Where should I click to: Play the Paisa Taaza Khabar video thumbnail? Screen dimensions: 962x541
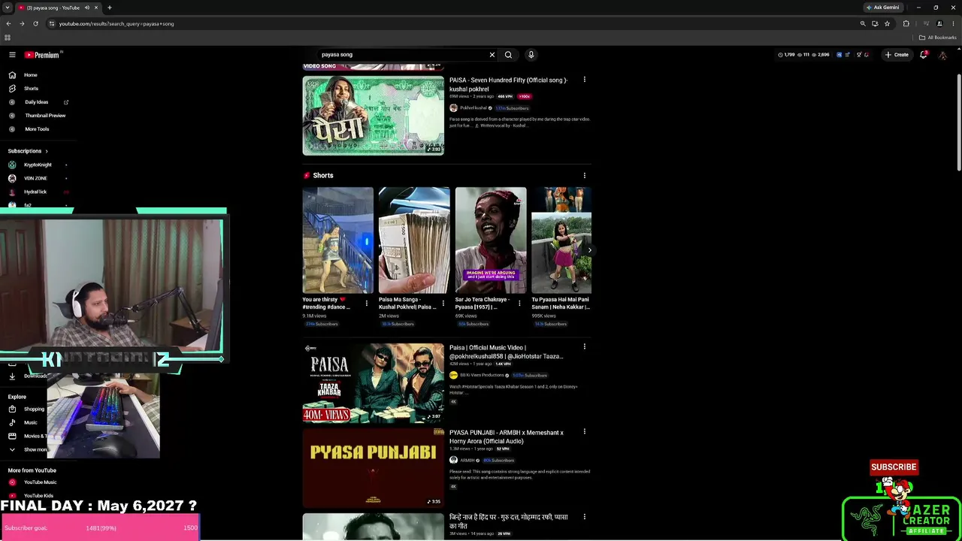tap(374, 382)
